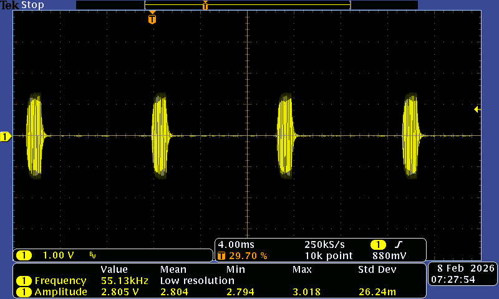Viewport: 499px width, 299px height.
Task: Click the Tek logo in top corner
Action: click(x=11, y=5)
